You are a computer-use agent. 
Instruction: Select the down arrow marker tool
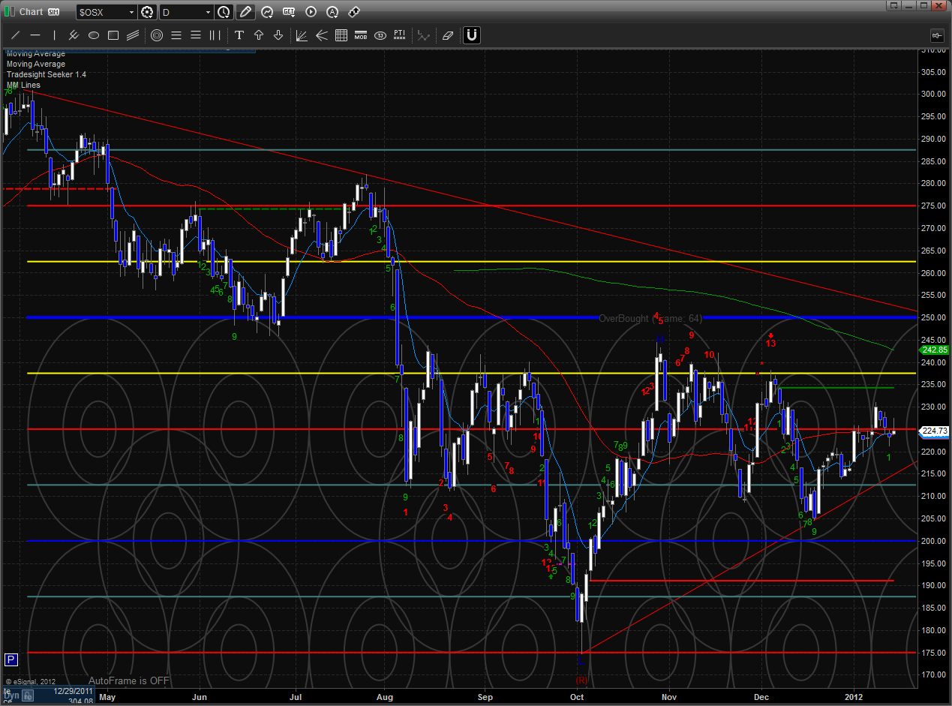(x=278, y=35)
